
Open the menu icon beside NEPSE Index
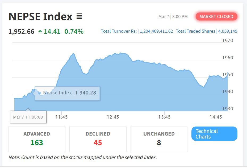point(79,16)
